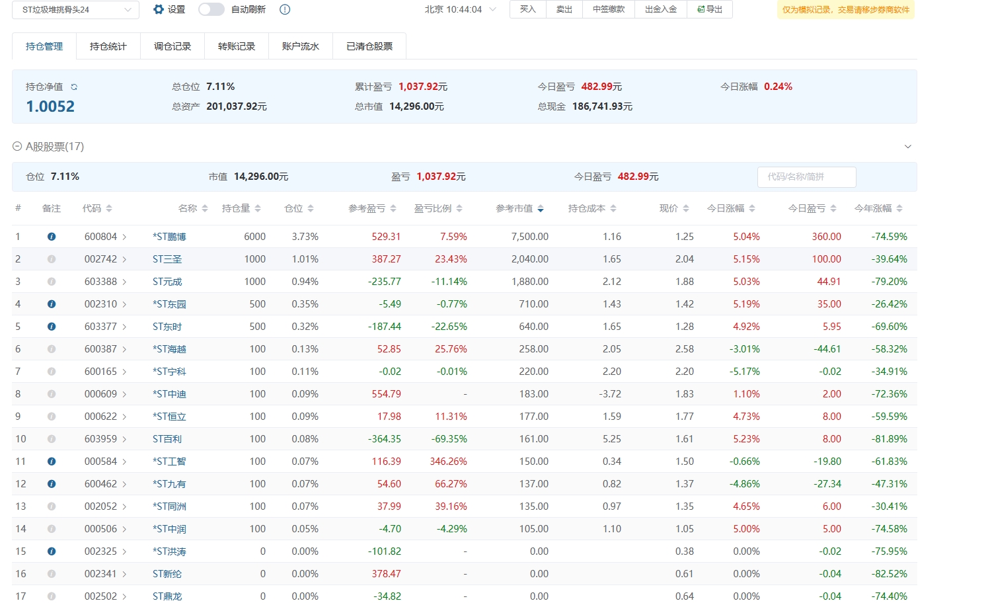Image resolution: width=990 pixels, height=605 pixels.
Task: Click the settings gear icon
Action: pos(159,9)
